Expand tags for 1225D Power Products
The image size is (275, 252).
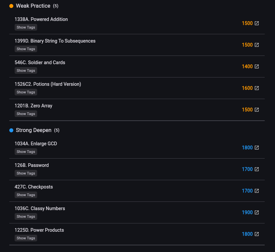(26, 238)
